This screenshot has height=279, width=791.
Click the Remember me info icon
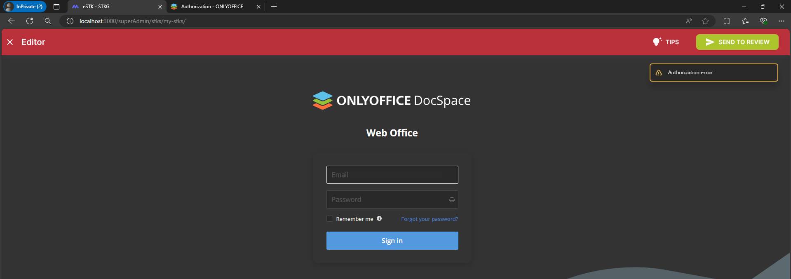tap(379, 218)
